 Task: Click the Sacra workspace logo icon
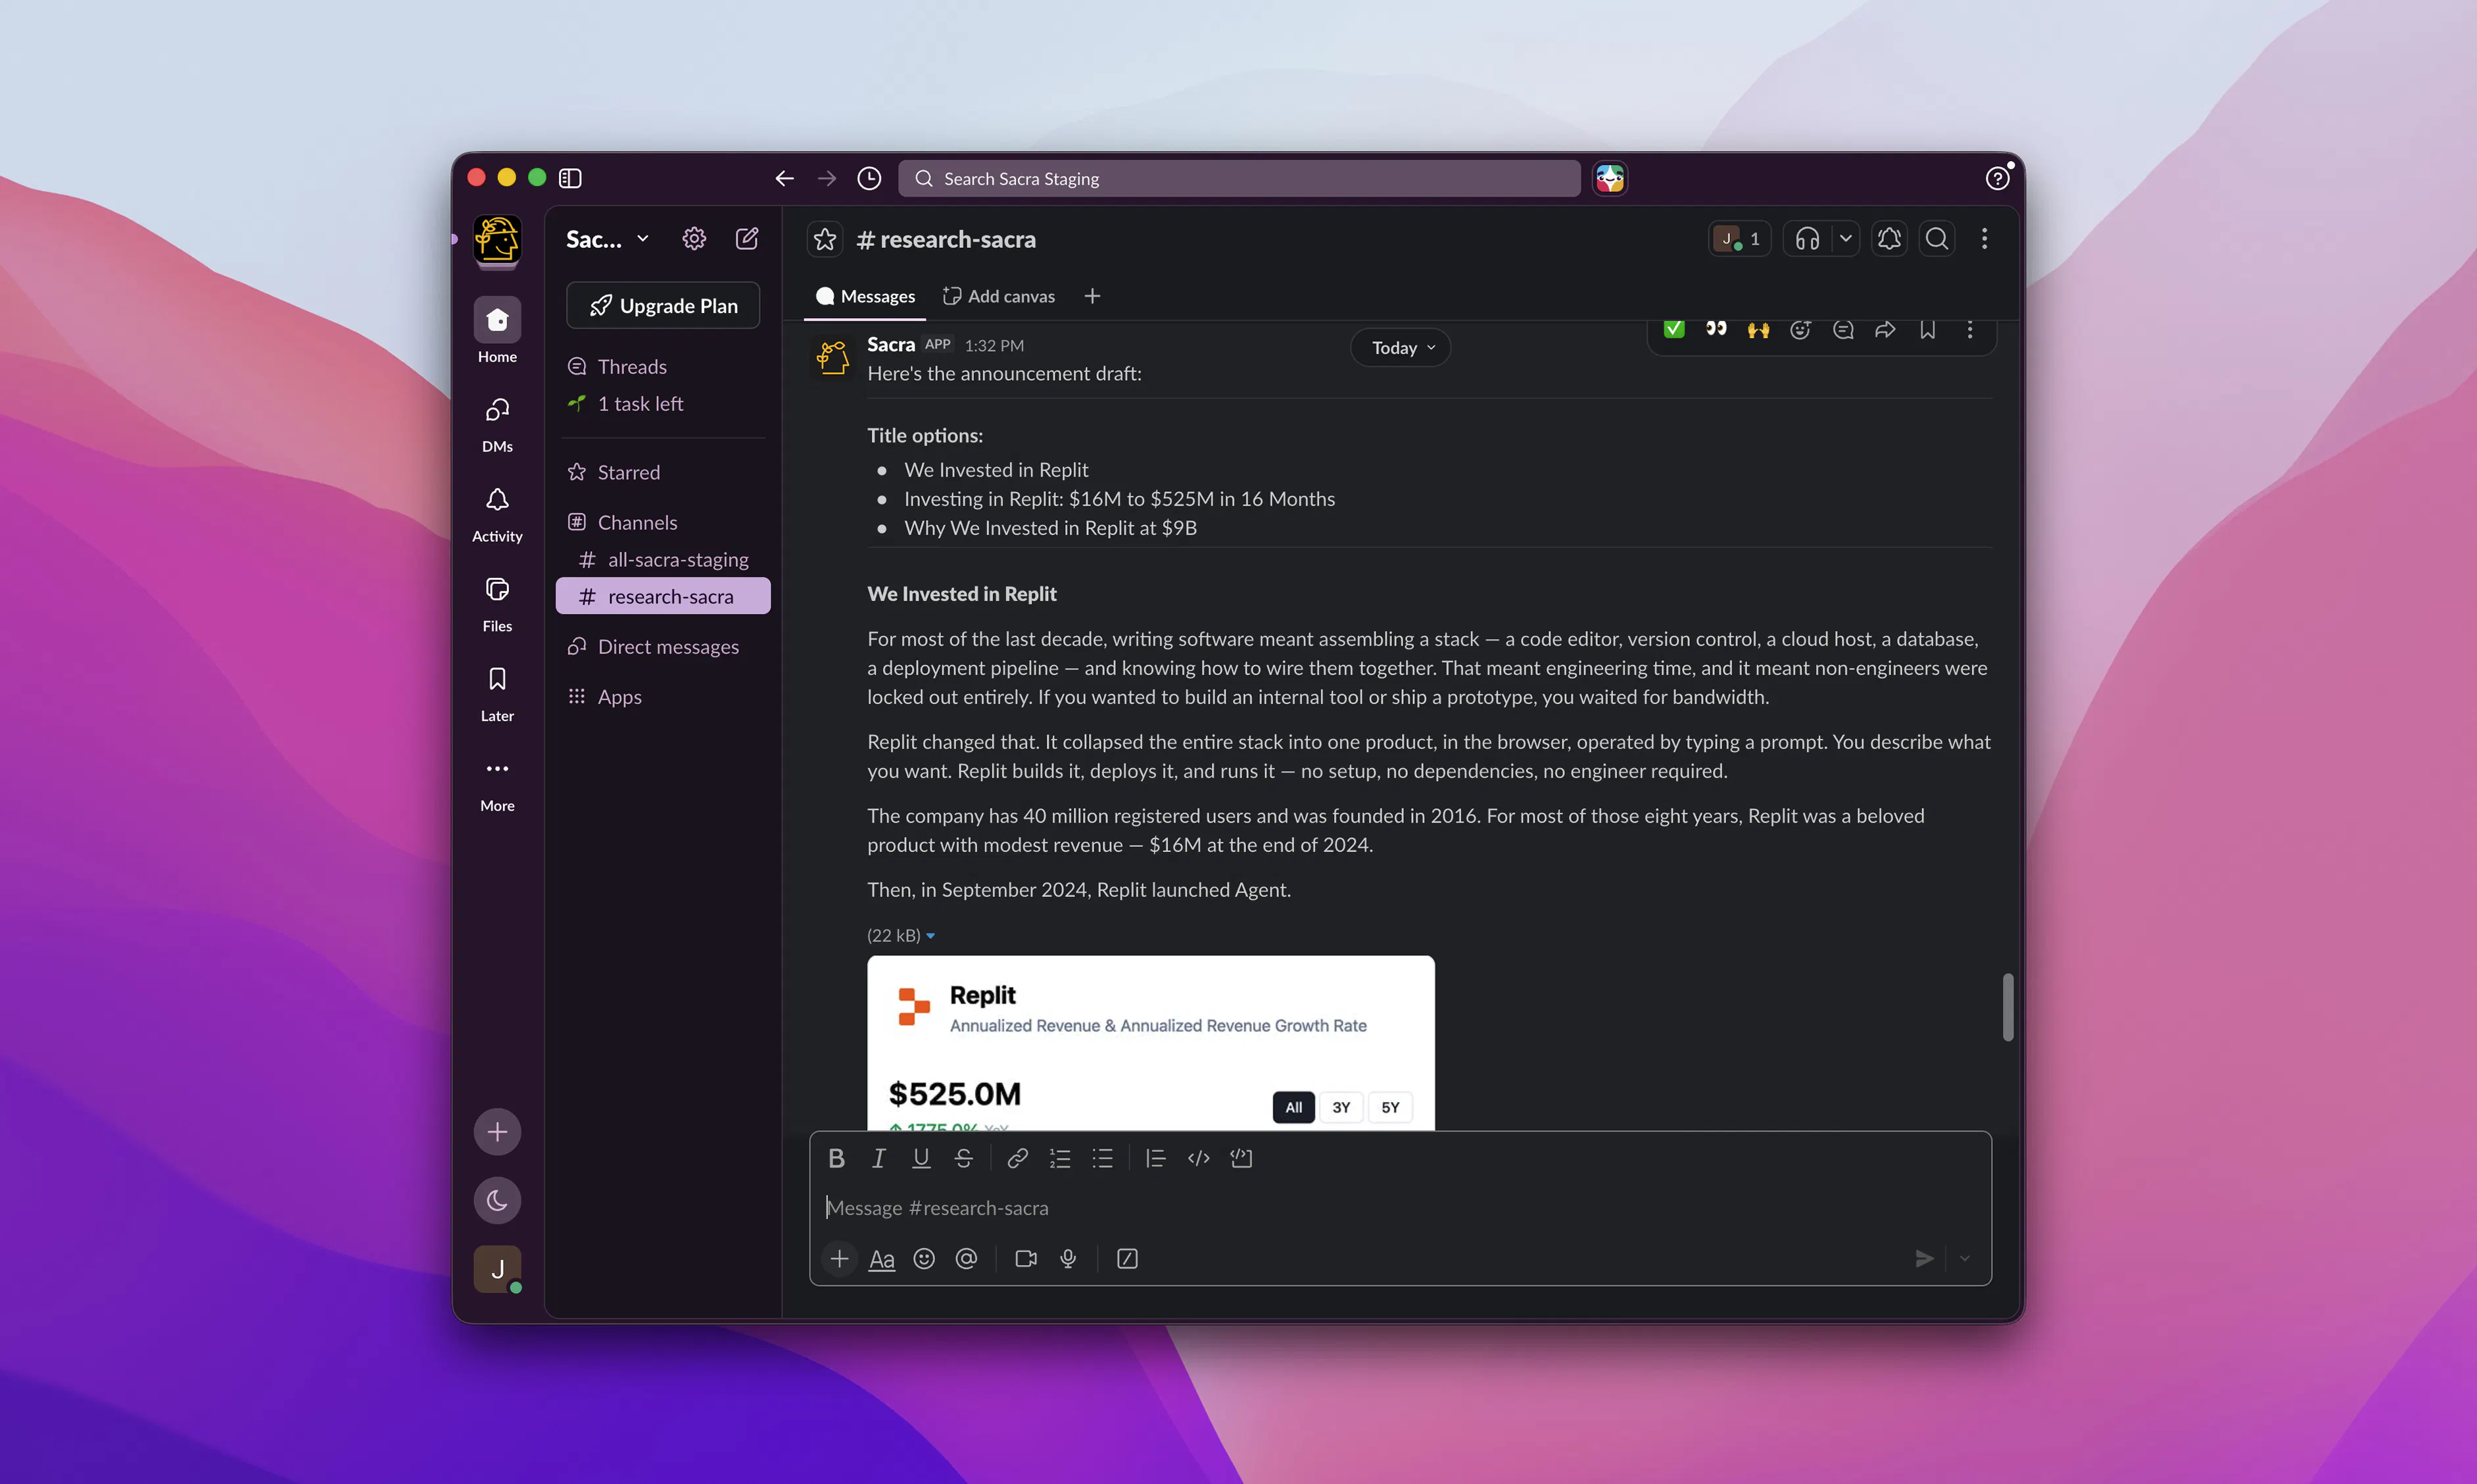pyautogui.click(x=497, y=240)
